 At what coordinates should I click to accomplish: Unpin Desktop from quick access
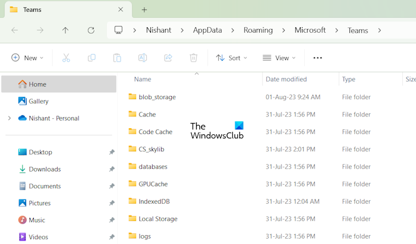[112, 153]
